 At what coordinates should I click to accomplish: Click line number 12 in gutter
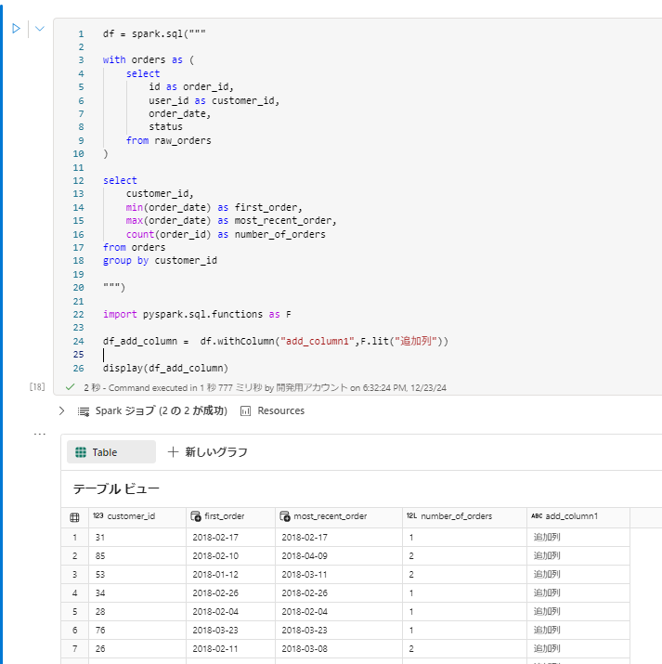78,181
